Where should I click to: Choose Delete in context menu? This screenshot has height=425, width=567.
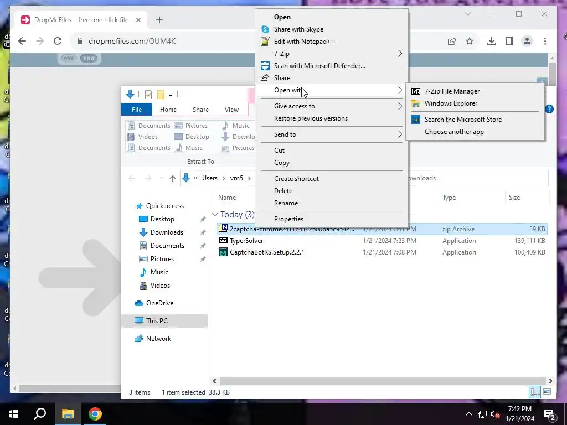(283, 191)
